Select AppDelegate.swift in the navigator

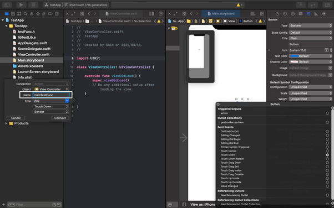[32, 43]
